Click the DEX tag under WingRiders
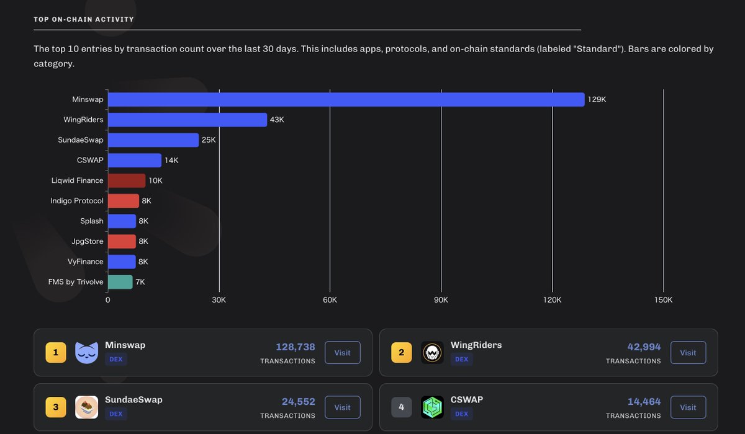Screen dimensions: 745x434 click(462, 360)
